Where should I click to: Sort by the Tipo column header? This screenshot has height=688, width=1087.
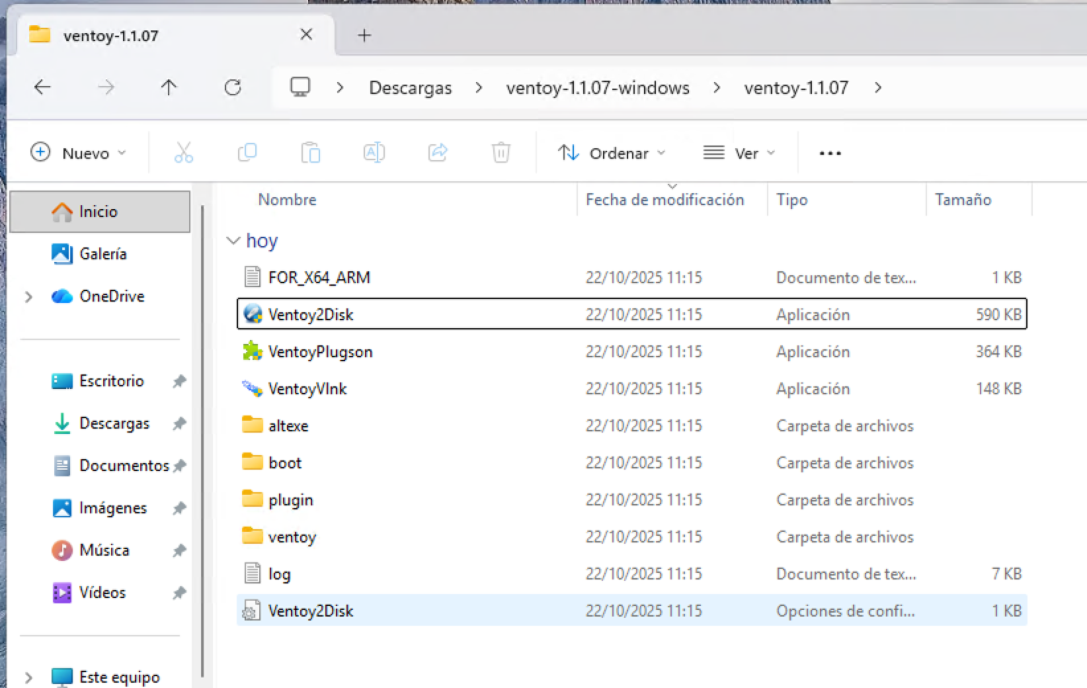click(792, 200)
